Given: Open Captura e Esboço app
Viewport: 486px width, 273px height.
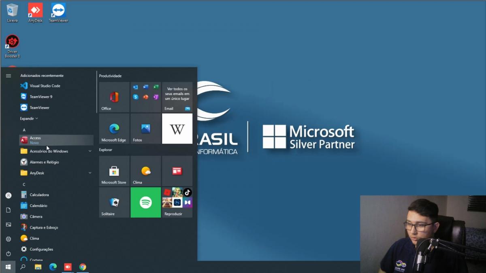Looking at the screenshot, I should [56, 227].
